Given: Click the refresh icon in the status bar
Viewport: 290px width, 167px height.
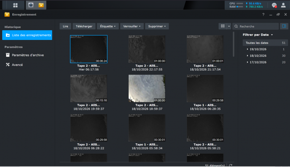Looking at the screenshot, I should [x=231, y=165].
